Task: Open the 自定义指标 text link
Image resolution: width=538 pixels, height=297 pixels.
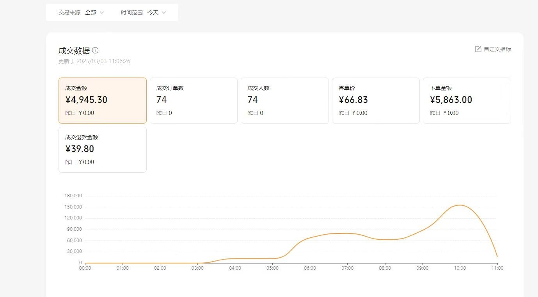Action: pos(497,49)
